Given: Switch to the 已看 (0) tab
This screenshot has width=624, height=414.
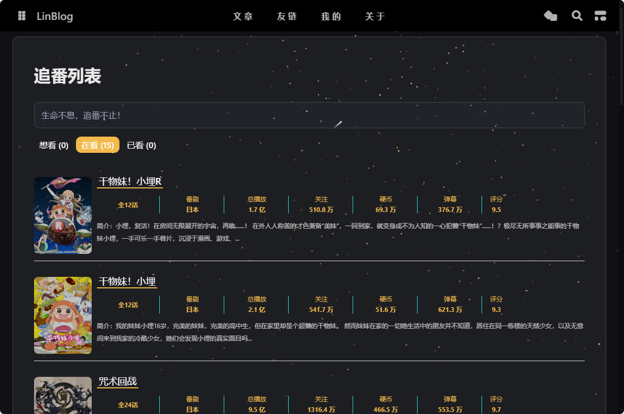Looking at the screenshot, I should point(141,145).
